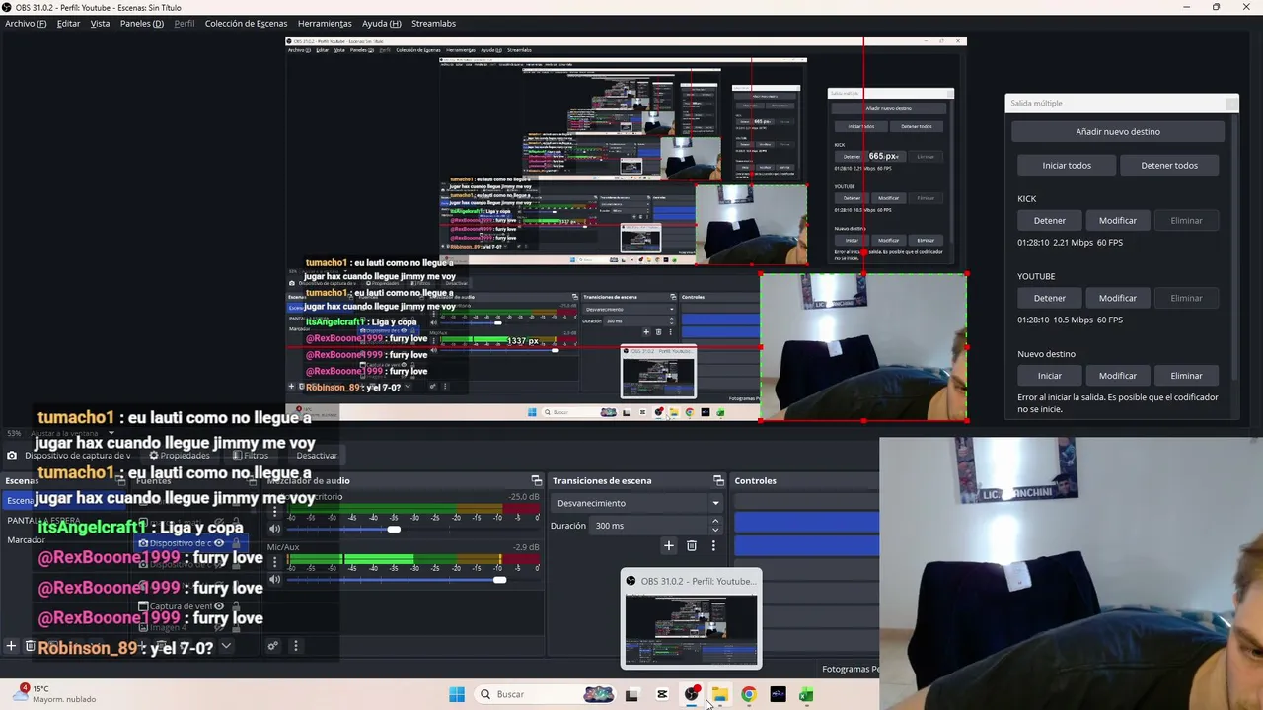Viewport: 1263px width, 710px height.
Task: Open audio mixer bottom three-dot menu
Action: click(x=295, y=646)
